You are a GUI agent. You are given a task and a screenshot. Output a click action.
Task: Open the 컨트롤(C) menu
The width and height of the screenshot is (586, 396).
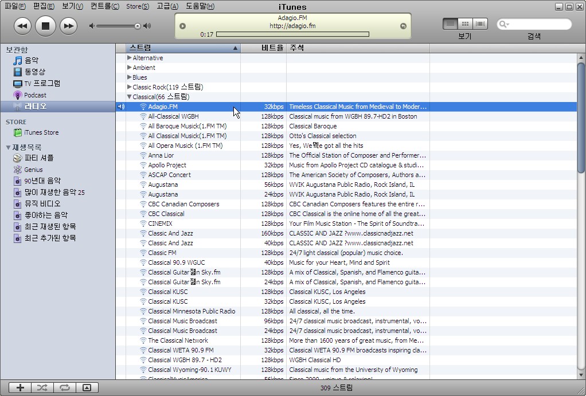pyautogui.click(x=104, y=6)
